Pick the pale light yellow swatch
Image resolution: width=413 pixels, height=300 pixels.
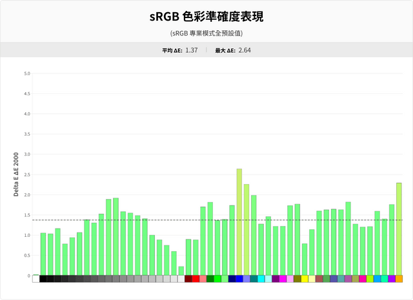(x=312, y=279)
